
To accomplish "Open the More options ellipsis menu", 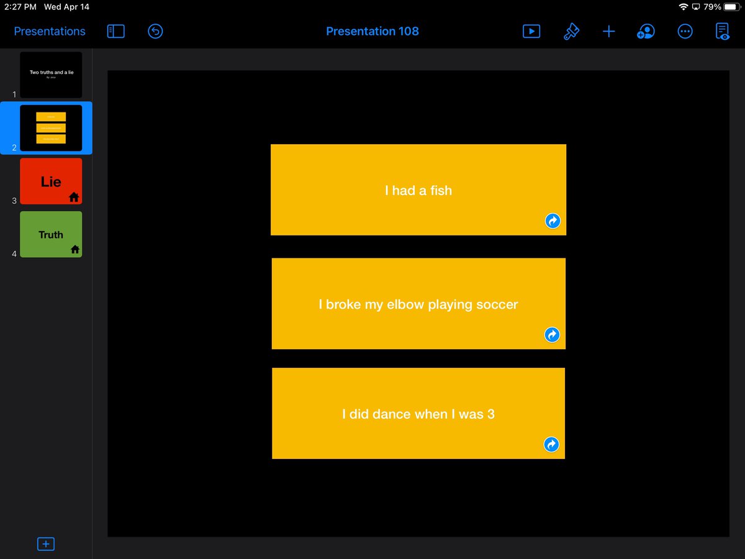I will tap(685, 31).
